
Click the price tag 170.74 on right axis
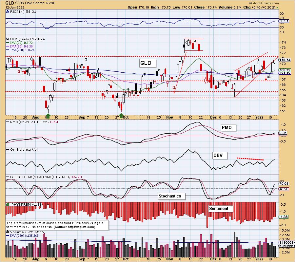(285, 60)
